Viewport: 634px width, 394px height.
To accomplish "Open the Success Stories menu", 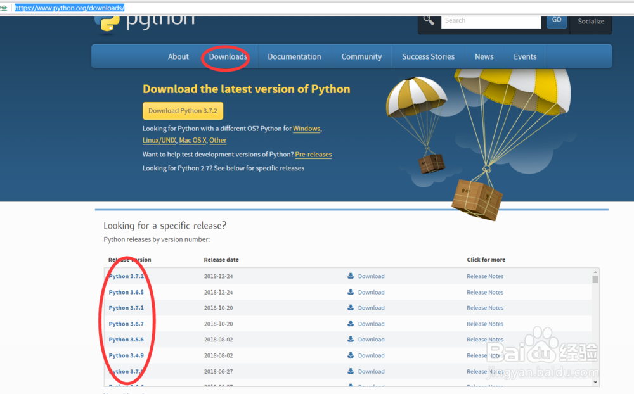I will click(428, 56).
